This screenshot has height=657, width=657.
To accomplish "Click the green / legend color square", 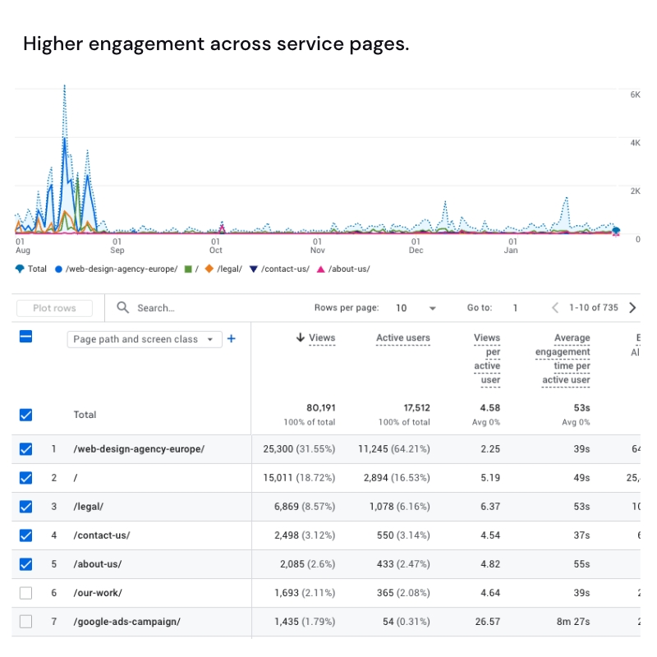I will tap(188, 269).
